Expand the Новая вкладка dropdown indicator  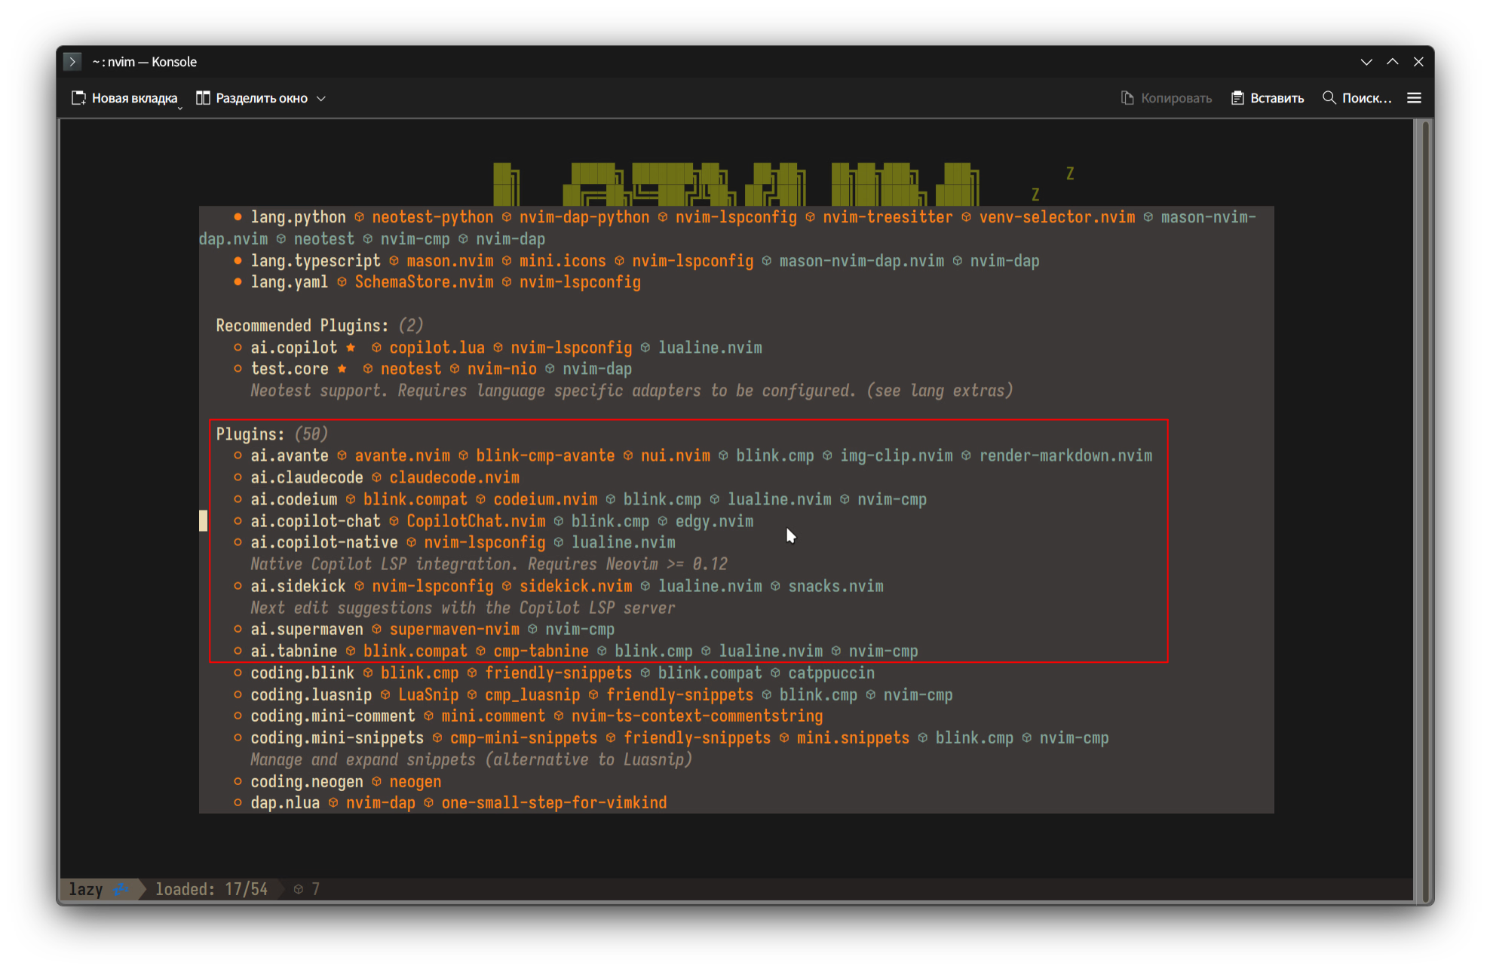pos(179,109)
